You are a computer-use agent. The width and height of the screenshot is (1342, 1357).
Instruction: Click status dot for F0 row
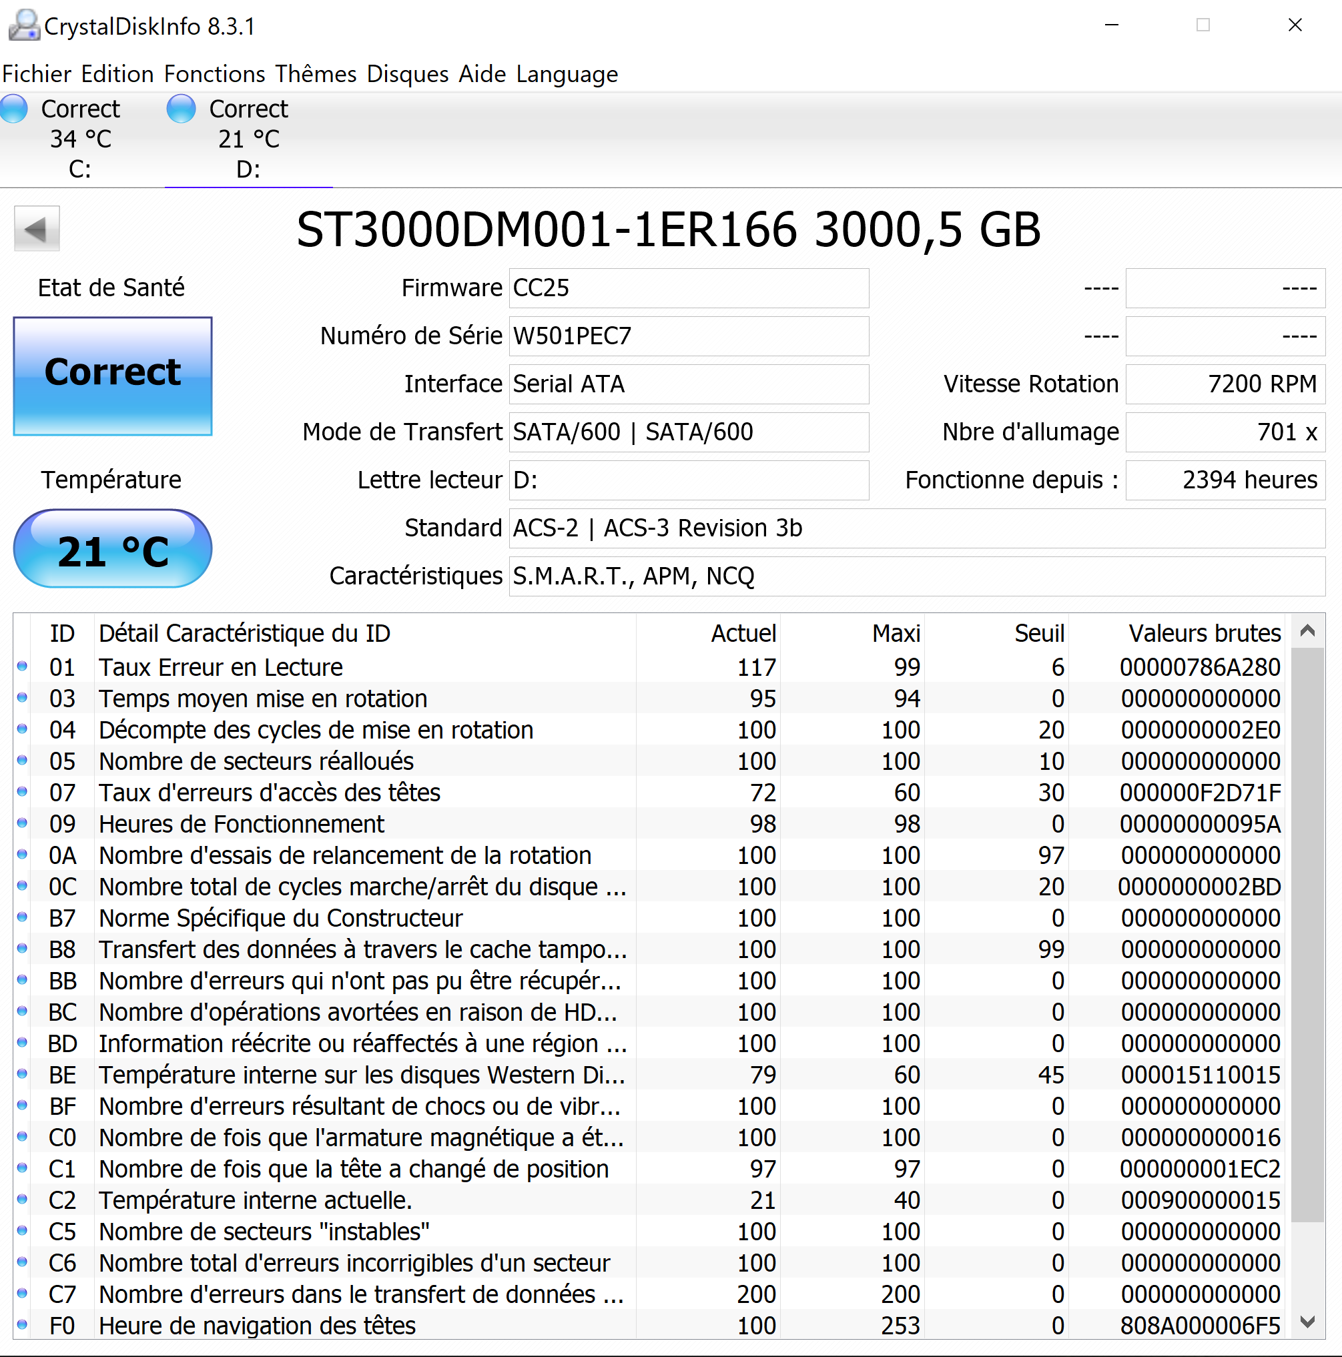[22, 1325]
